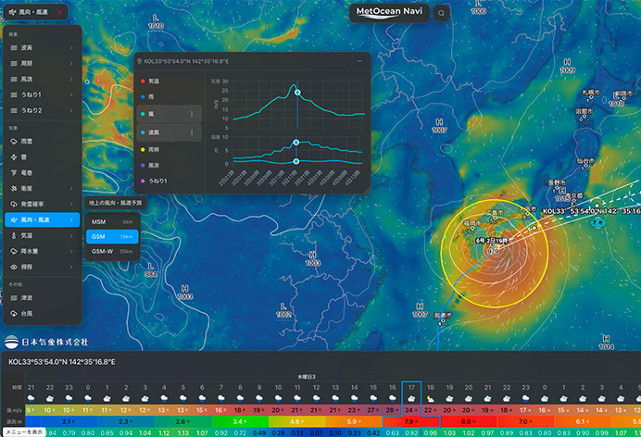Expand the 降水量 submenu chevron
Image resolution: width=641 pixels, height=437 pixels.
click(71, 251)
